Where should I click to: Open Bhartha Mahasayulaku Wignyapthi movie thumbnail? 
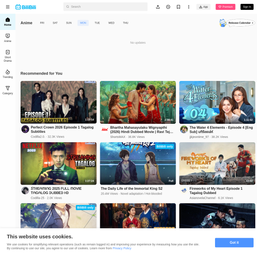(x=138, y=102)
